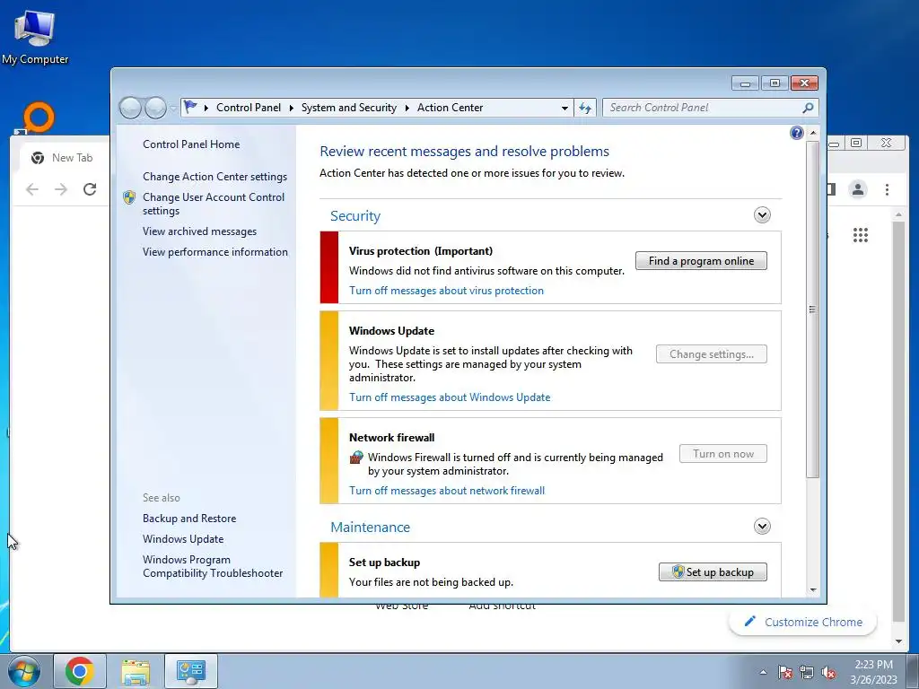The image size is (919, 689).
Task: Click the network icon in system tray
Action: click(x=807, y=672)
